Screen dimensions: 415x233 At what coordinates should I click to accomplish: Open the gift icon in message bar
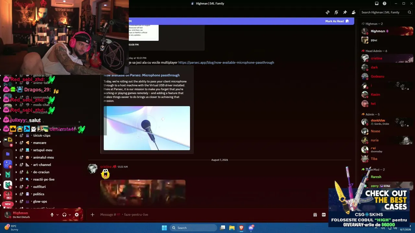coord(315,215)
